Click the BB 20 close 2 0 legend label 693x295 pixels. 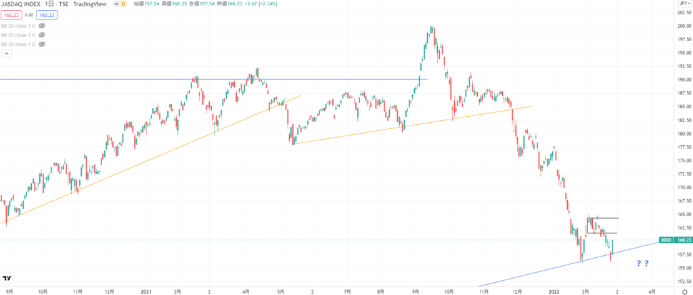click(x=18, y=35)
